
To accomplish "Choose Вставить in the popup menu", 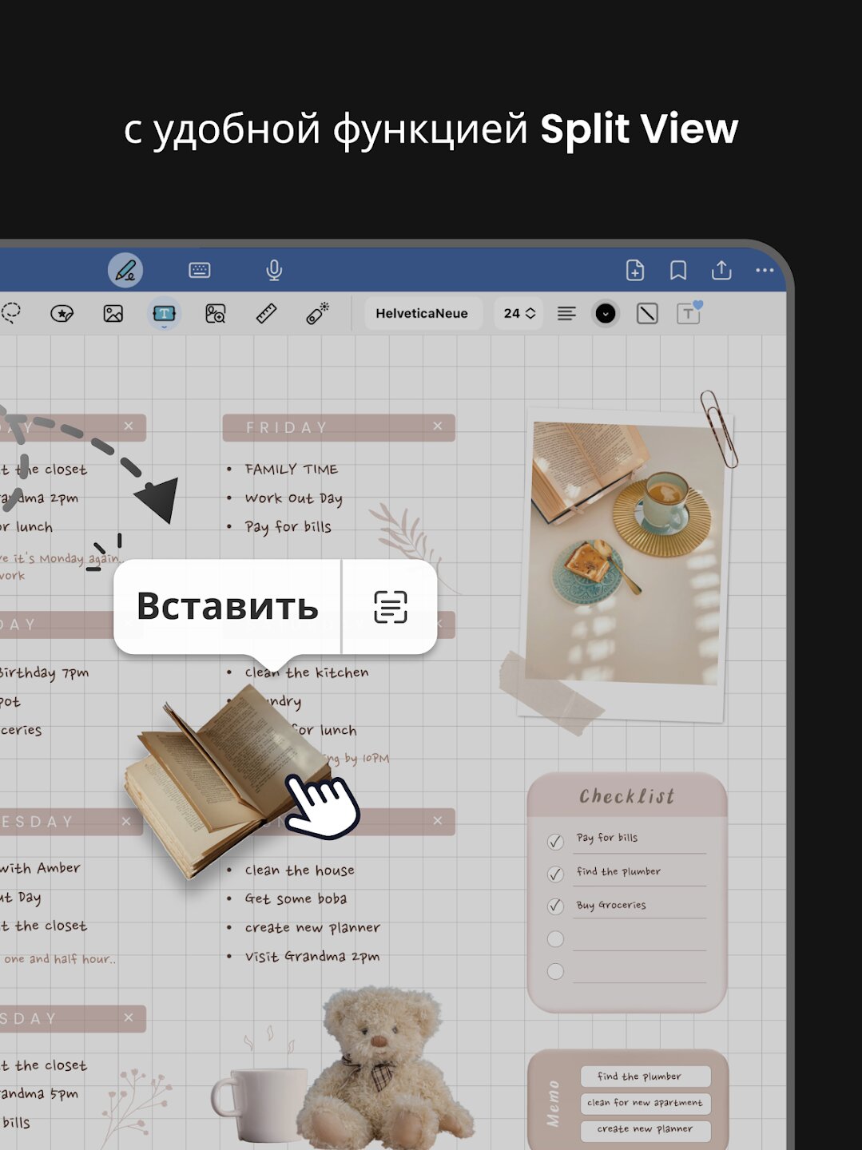I will (228, 606).
